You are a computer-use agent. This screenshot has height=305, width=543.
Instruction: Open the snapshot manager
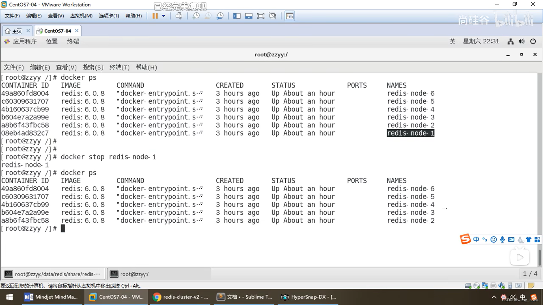tap(220, 16)
